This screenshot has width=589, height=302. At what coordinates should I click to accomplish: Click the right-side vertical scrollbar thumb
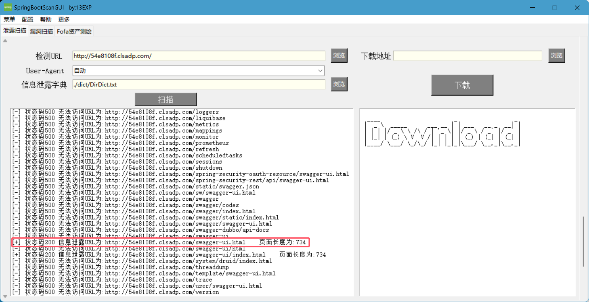[x=583, y=241]
